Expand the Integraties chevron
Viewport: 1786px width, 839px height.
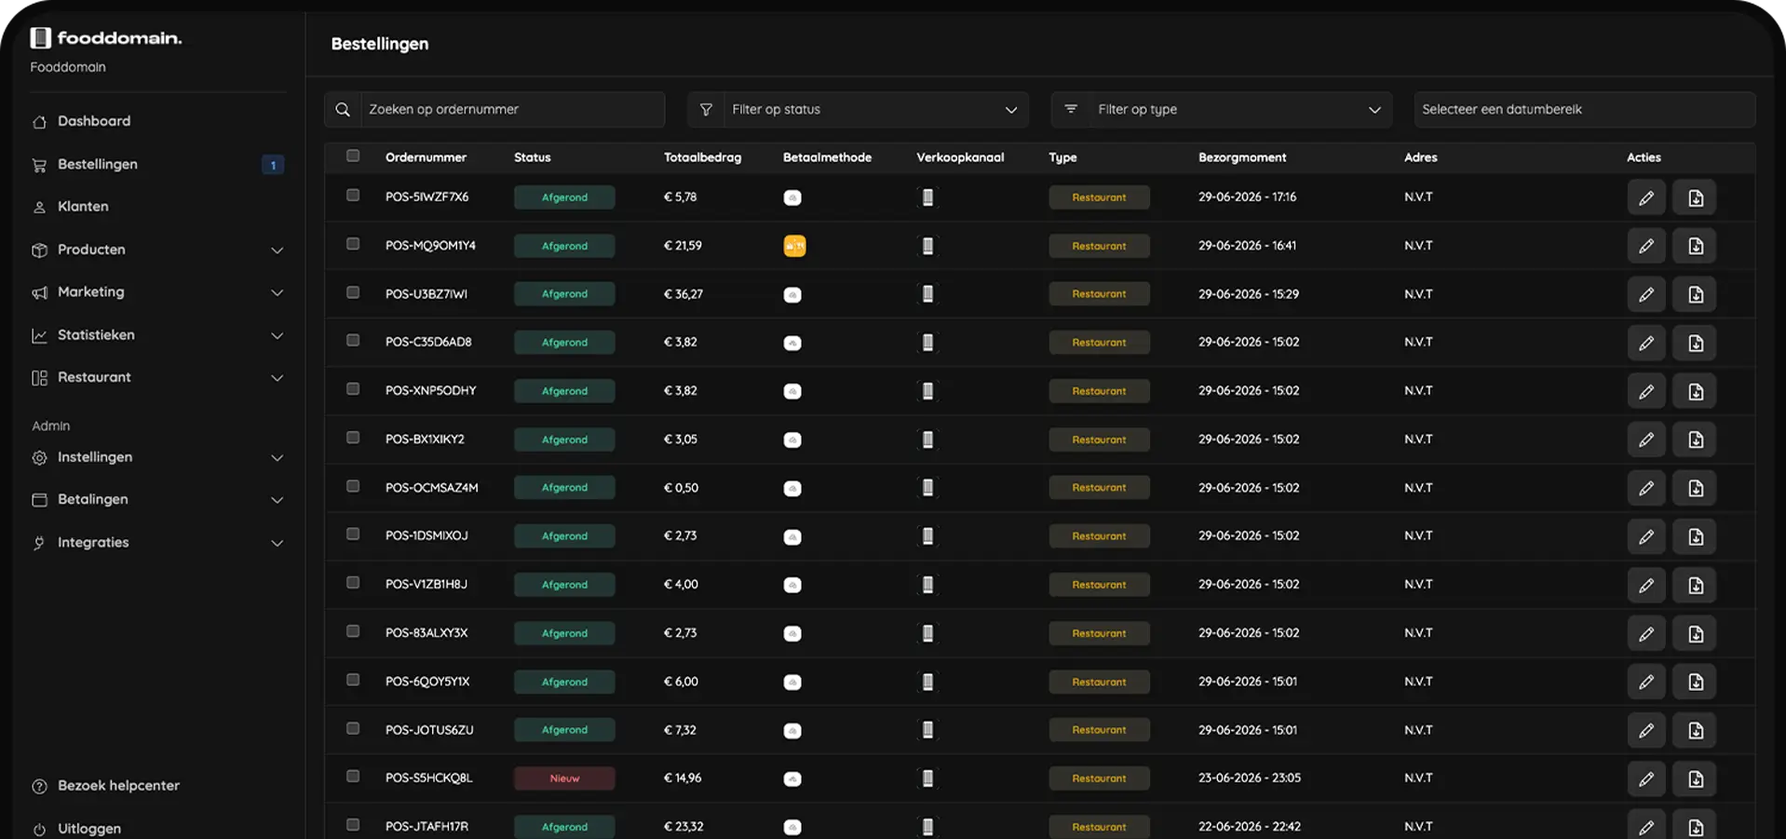point(277,543)
